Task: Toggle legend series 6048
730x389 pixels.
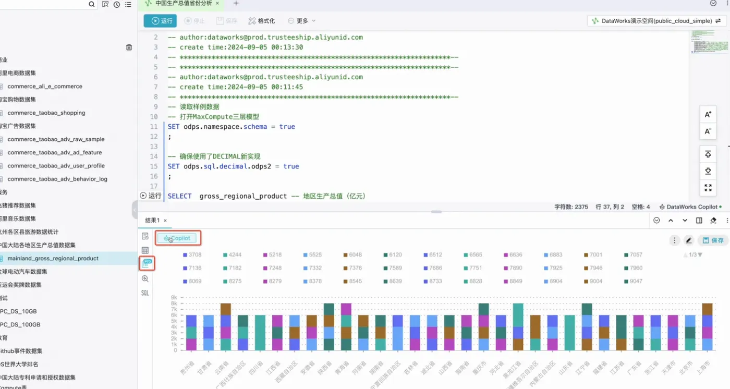Action: (352, 255)
